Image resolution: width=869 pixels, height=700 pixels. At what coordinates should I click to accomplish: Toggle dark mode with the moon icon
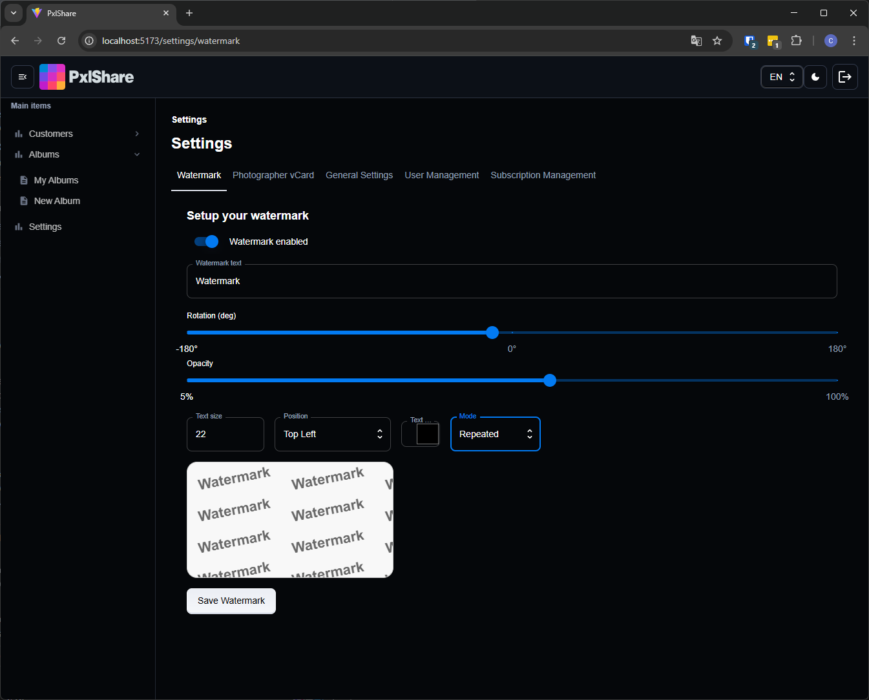pos(815,77)
